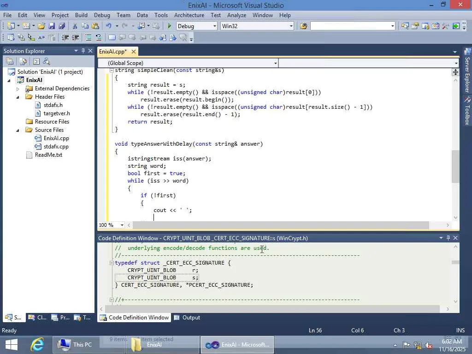This screenshot has height=354, width=472.
Task: Click the Decrease Indent toolbar icon
Action: [65, 38]
